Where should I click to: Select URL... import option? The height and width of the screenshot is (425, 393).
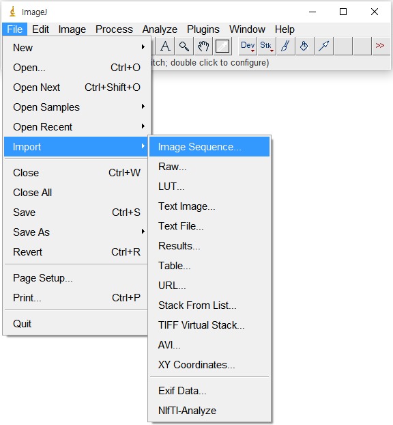[x=209, y=286]
